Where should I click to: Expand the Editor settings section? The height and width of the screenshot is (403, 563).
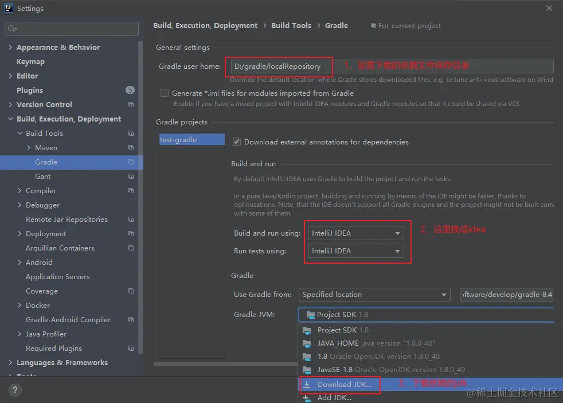click(10, 76)
